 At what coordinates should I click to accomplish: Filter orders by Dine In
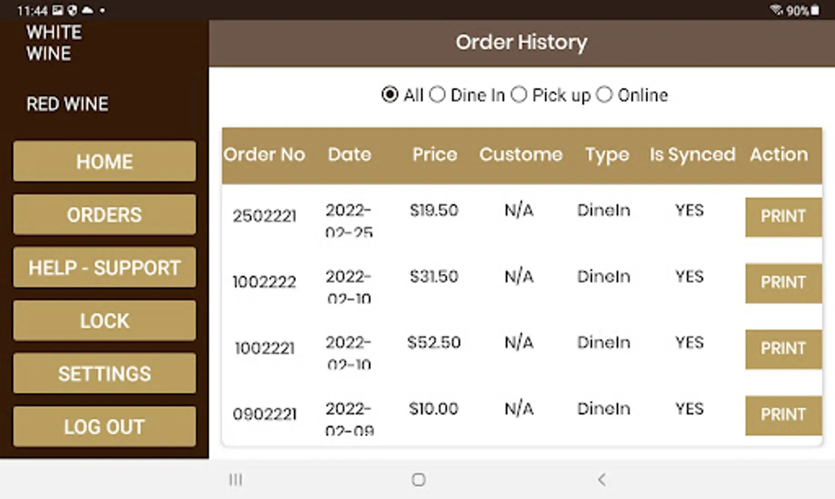437,95
